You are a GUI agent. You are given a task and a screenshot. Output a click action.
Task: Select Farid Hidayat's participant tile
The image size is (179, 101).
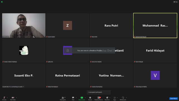pos(155,50)
